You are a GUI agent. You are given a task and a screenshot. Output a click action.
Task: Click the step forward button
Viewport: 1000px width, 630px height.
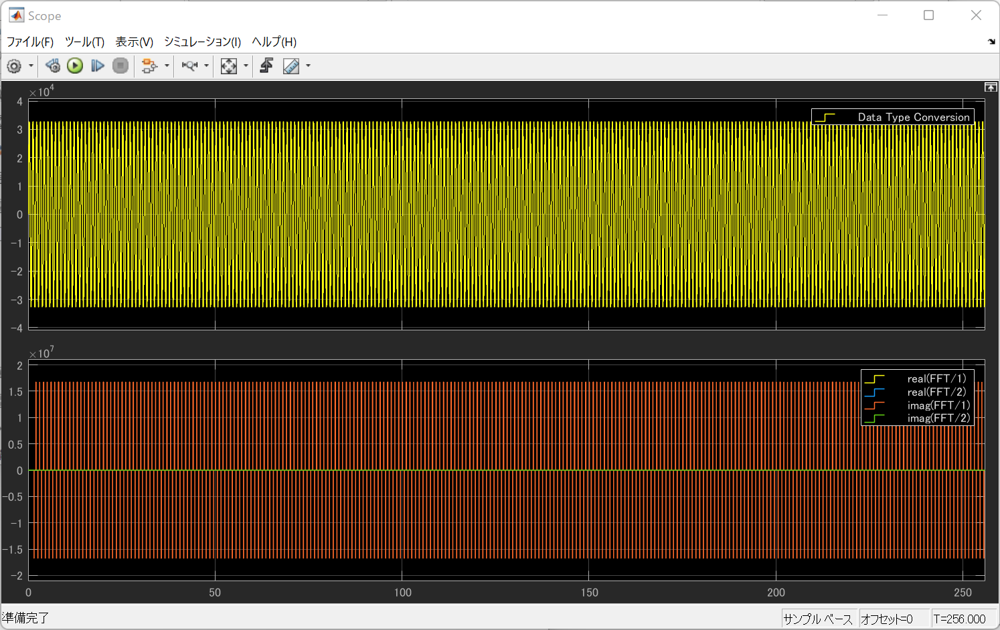click(x=98, y=66)
